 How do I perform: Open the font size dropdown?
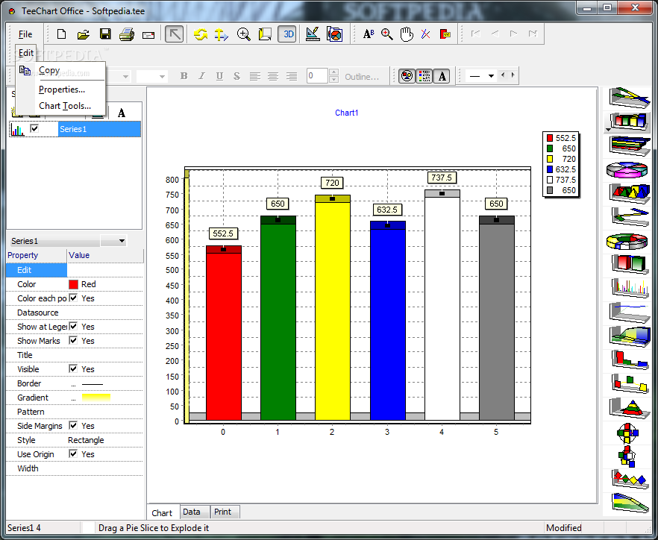pos(163,77)
